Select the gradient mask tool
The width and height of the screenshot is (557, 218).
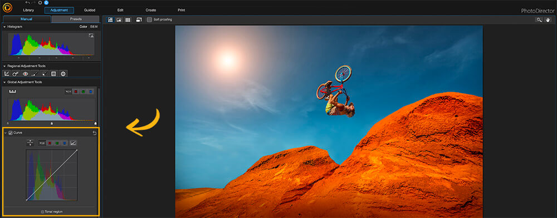point(53,74)
